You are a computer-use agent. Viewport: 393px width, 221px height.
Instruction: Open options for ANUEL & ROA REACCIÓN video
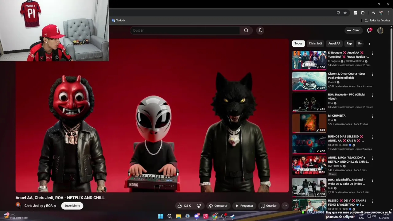tap(373, 158)
